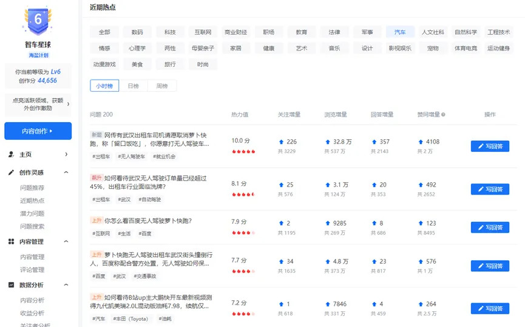Switch to the 周榜 tab
This screenshot has height=327, width=525.
(162, 86)
